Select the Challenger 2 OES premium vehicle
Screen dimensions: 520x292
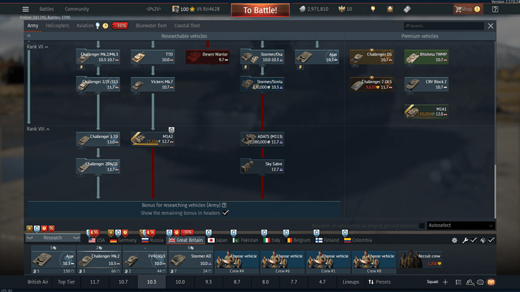click(372, 85)
